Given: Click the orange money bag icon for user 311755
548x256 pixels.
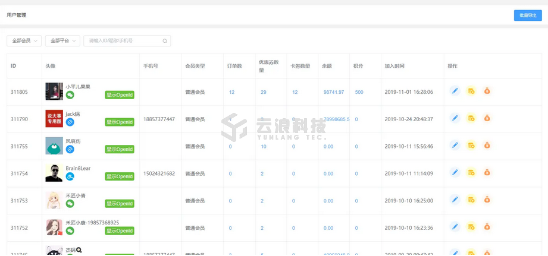Looking at the screenshot, I should tap(487, 146).
